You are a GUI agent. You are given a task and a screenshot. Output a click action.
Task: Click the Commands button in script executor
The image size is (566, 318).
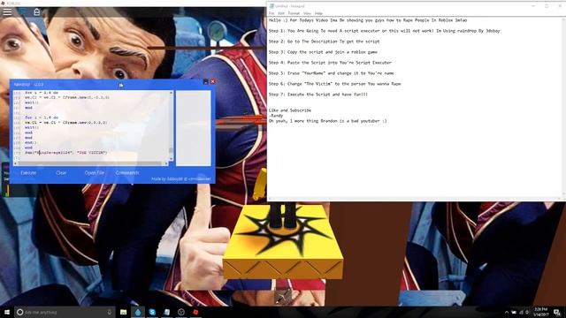127,173
